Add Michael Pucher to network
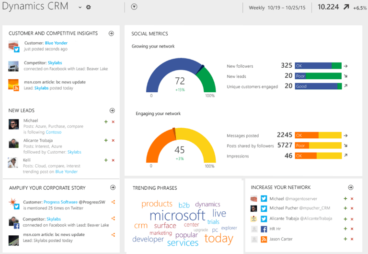Screen dimensions: 368x254 pyautogui.click(x=345, y=208)
